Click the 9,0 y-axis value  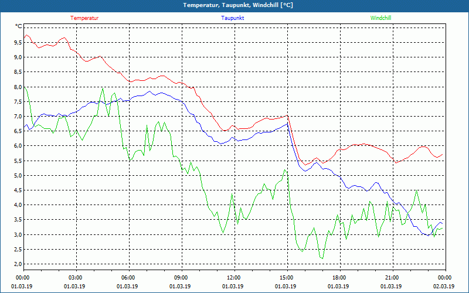pos(18,57)
